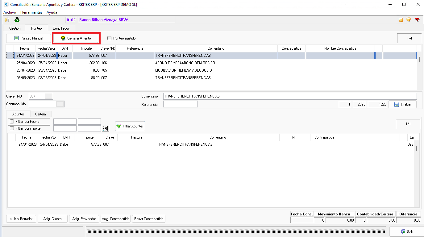This screenshot has height=237, width=424.
Task: Open the Ayuda menu
Action: [52, 12]
